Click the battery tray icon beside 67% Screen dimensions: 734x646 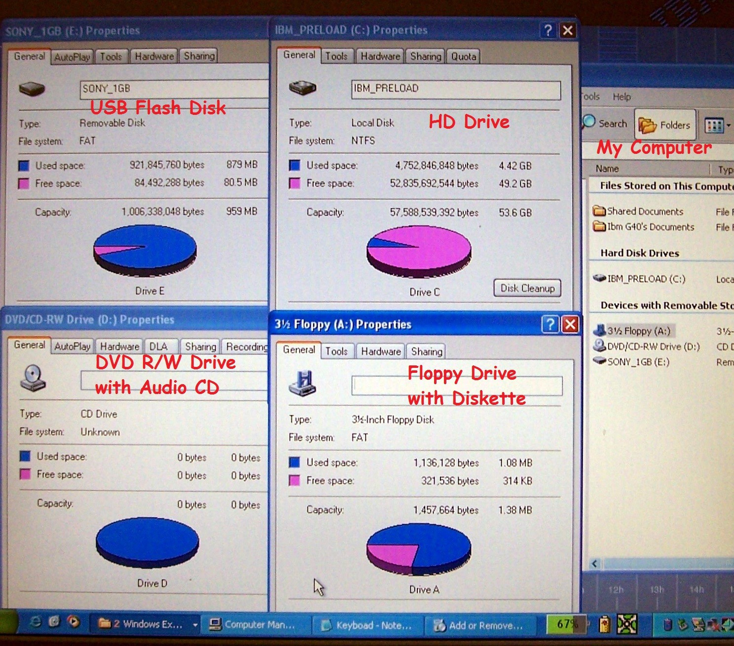(x=604, y=625)
